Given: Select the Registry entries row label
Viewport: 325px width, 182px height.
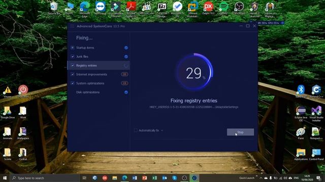Looking at the screenshot, I should pos(86,65).
